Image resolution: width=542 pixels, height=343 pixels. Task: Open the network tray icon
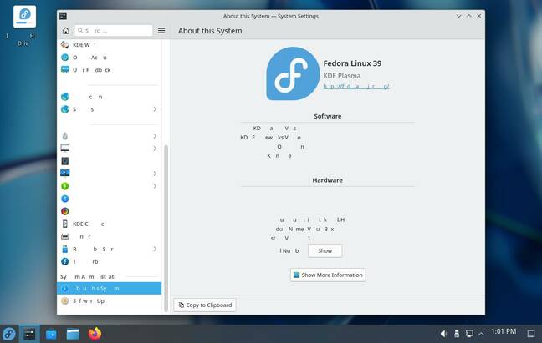click(469, 334)
